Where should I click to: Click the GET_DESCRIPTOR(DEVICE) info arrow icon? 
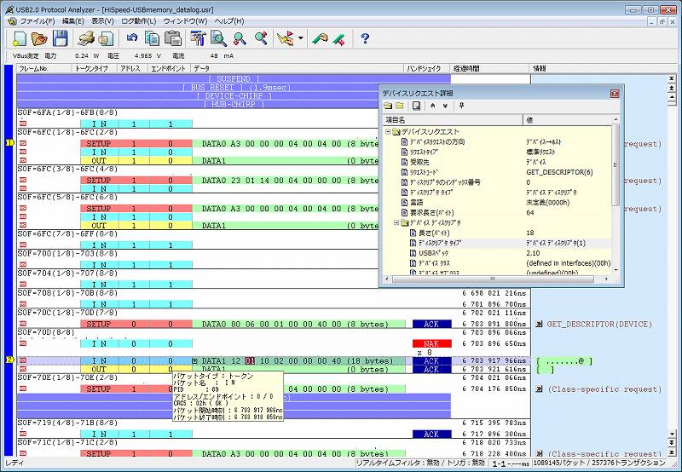[540, 325]
